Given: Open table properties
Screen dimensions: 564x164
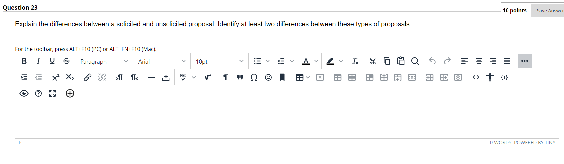Looking at the screenshot, I should pyautogui.click(x=338, y=77).
